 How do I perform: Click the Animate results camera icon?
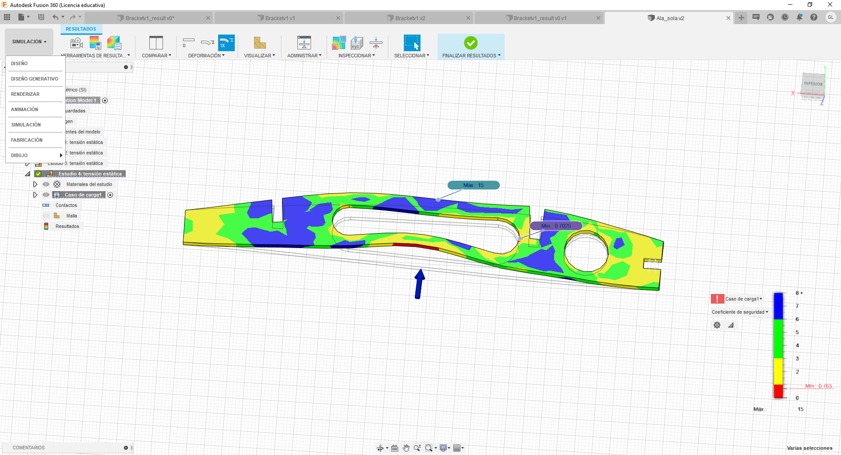point(77,43)
